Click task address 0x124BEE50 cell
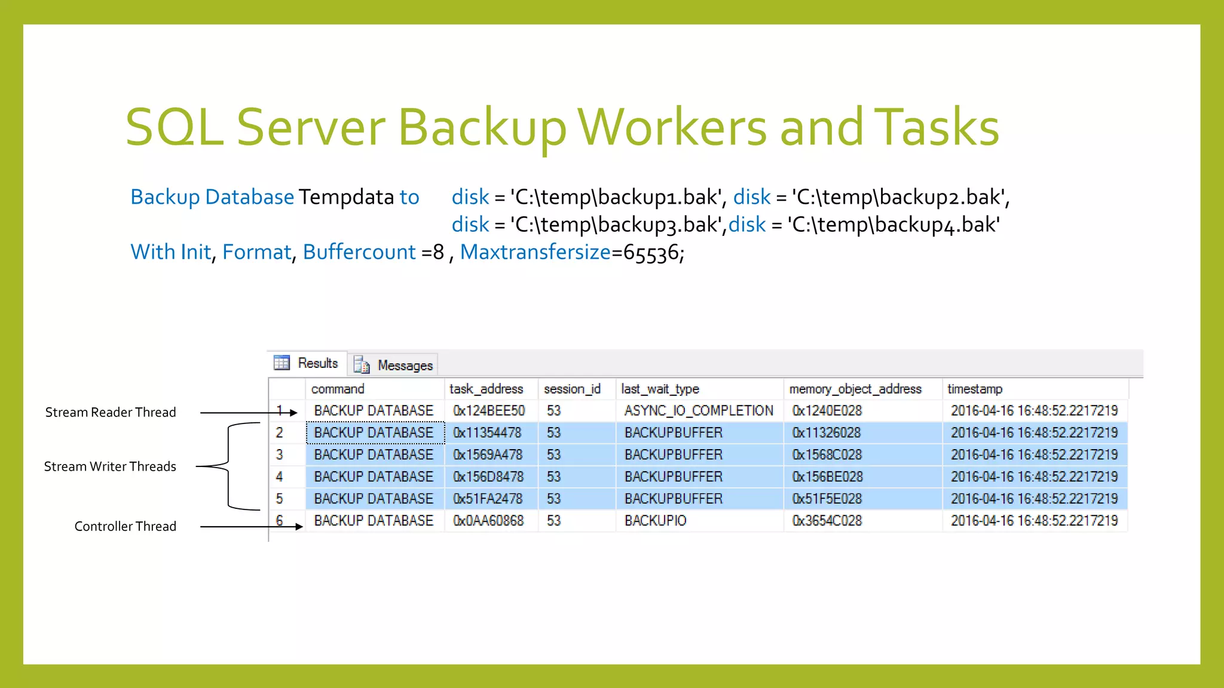 489,410
